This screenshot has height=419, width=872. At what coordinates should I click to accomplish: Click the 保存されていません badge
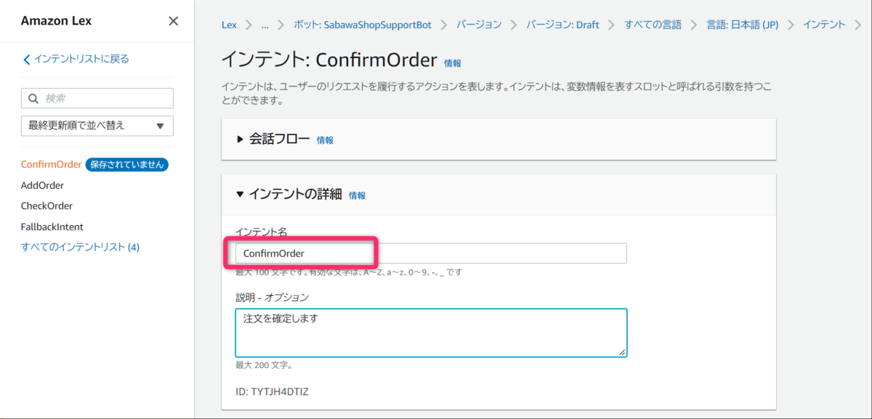127,164
